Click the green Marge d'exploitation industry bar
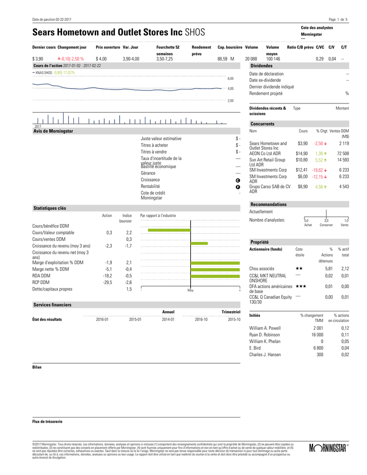The width and height of the screenshot is (367, 475). click(x=215, y=263)
